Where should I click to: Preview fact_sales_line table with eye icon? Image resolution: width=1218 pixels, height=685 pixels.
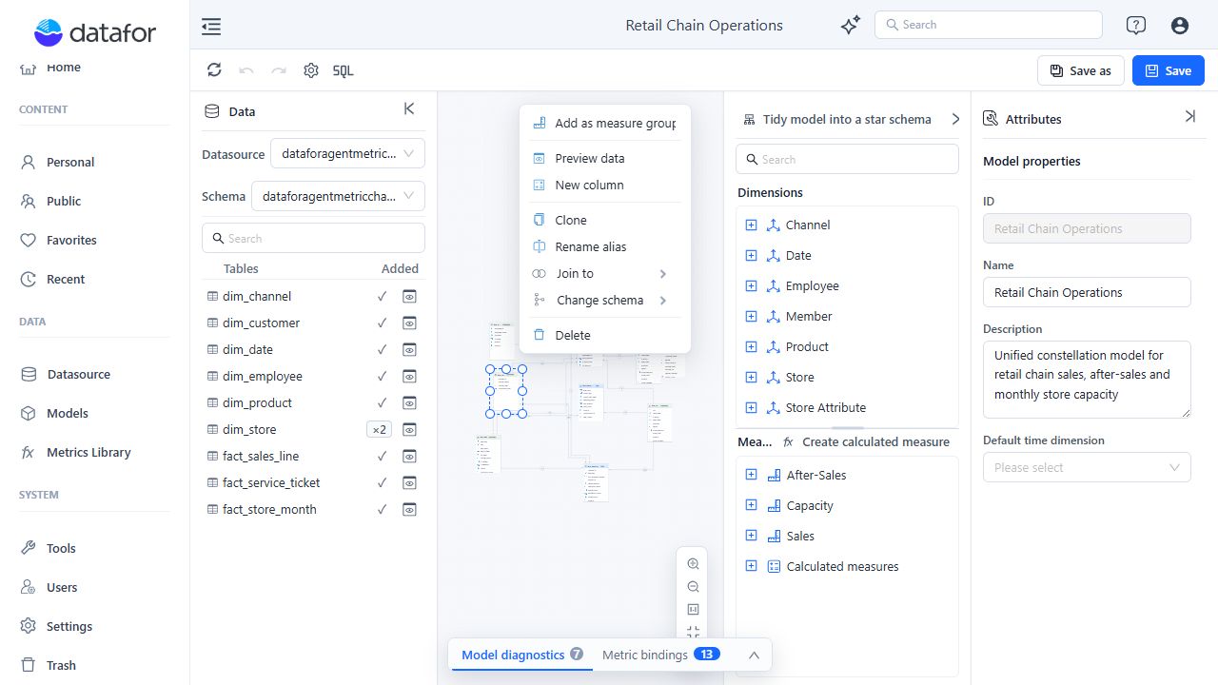(409, 456)
